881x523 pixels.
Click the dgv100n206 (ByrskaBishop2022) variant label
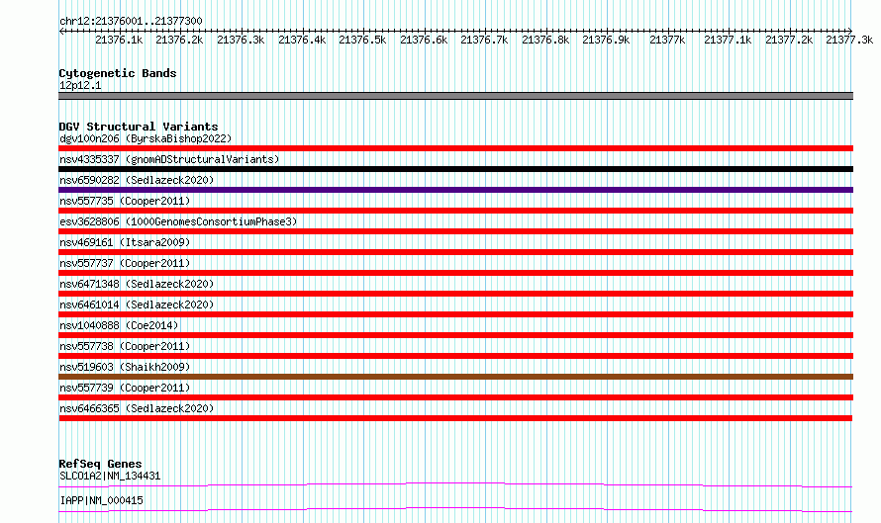pos(146,138)
